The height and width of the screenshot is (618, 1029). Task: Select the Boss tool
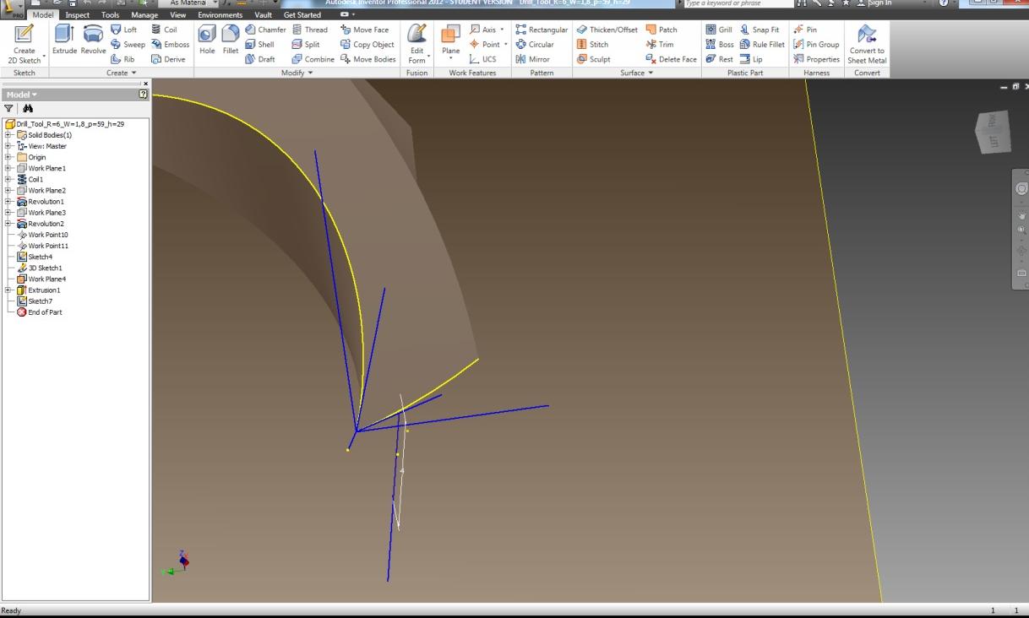720,44
